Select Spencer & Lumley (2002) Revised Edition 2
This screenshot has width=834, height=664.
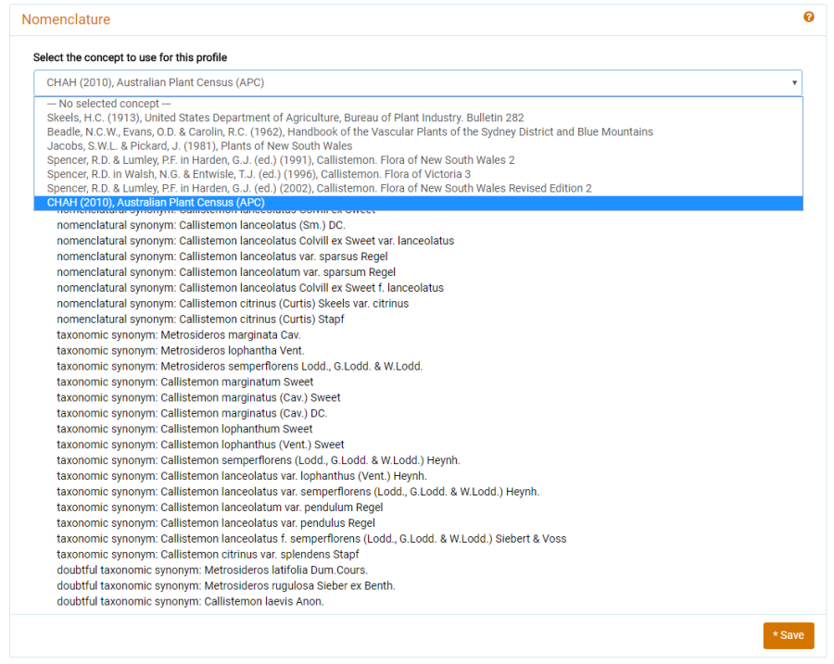(x=319, y=188)
